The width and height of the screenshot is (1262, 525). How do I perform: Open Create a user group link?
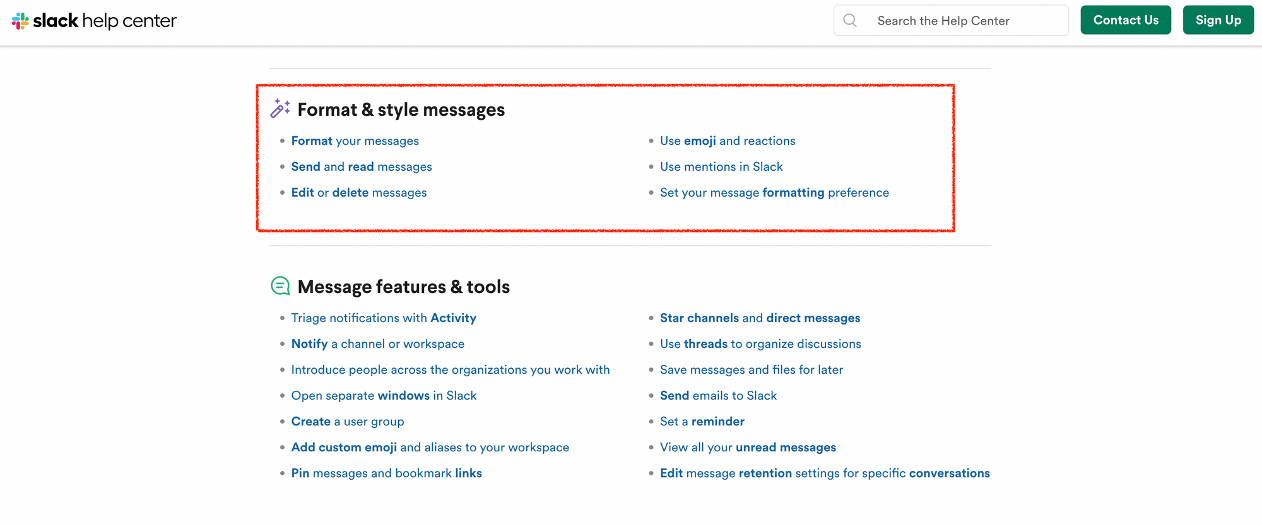coord(348,421)
